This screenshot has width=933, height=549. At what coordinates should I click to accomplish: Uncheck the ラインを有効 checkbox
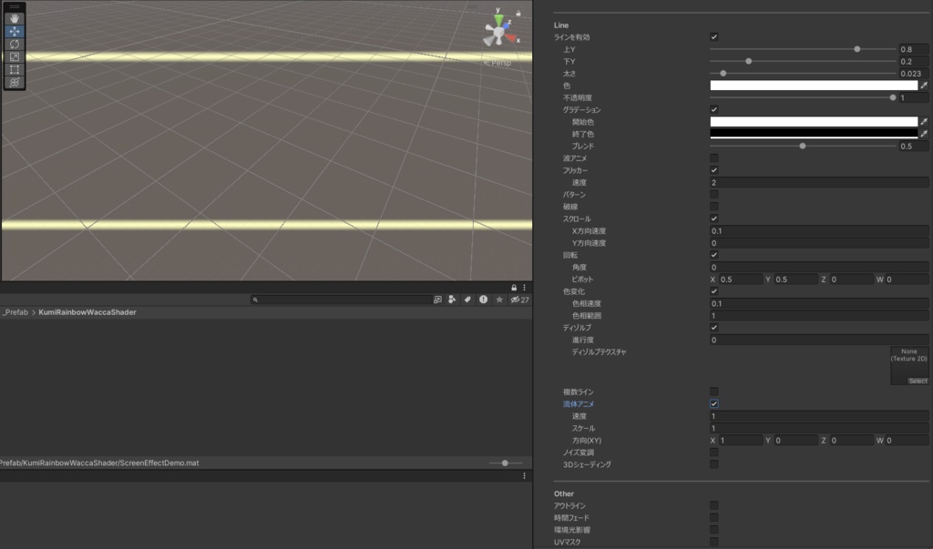click(714, 37)
